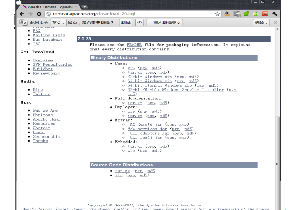Viewport: 294px width, 210px height.
Task: Download the source code zip
Action: tap(119, 175)
